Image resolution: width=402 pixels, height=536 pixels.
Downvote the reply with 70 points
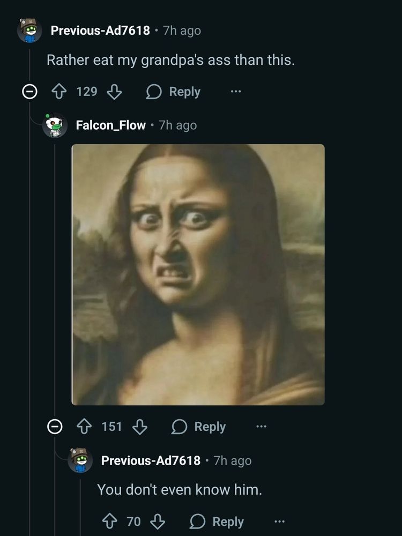[x=157, y=522]
